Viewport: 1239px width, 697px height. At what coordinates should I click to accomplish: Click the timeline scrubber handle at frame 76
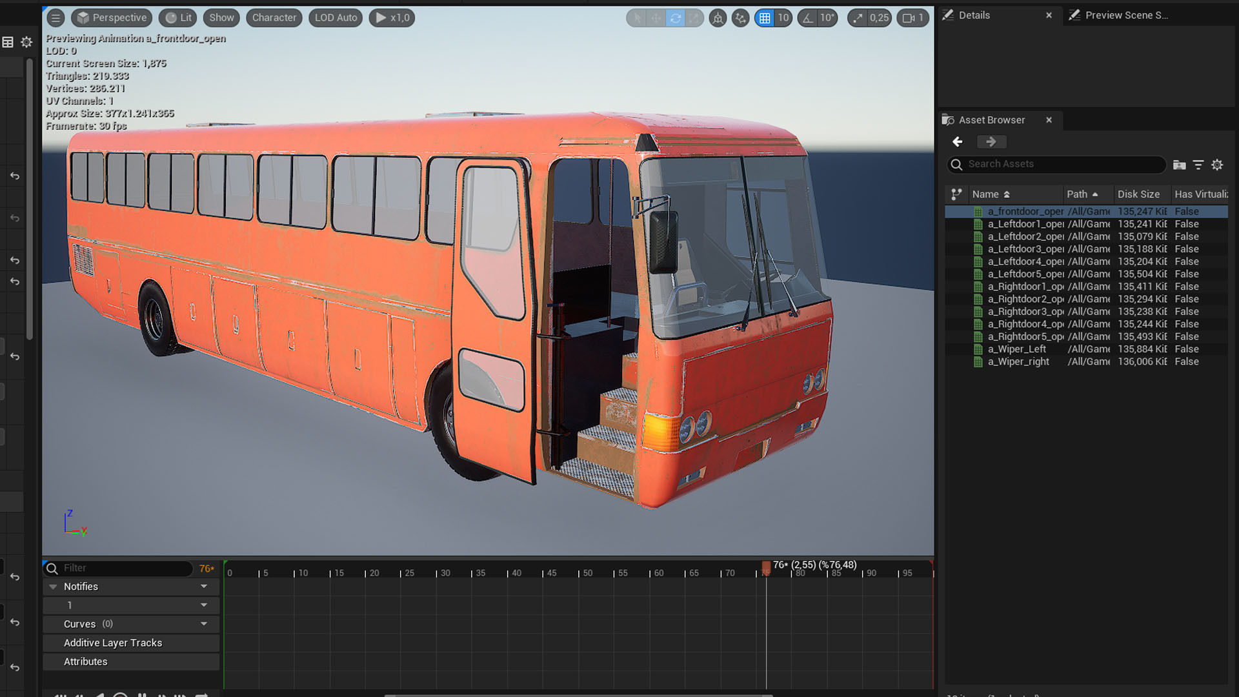pyautogui.click(x=766, y=568)
